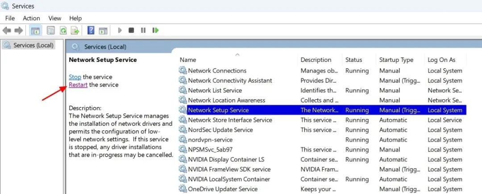Open the Properties toolbar icon
Image resolution: width=482 pixels, height=194 pixels.
[51, 31]
